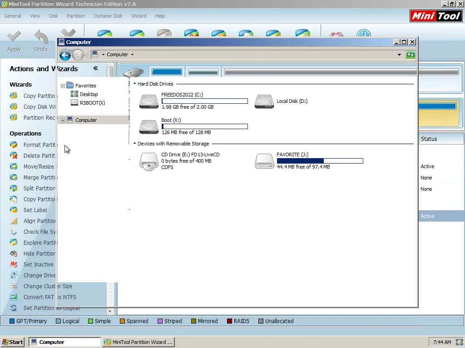
Task: Click the RAID5 legend color swatch
Action: coord(229,321)
